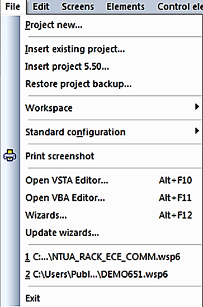This screenshot has height=307, width=203.
Task: Open the Elements menu
Action: click(125, 7)
